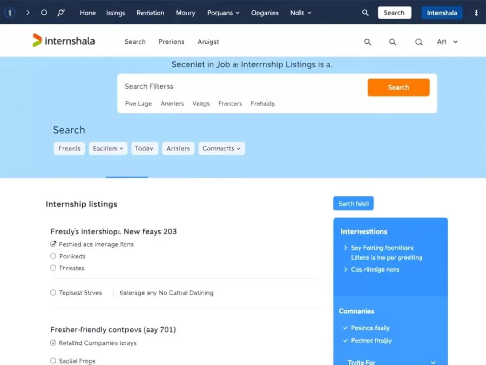Screen dimensions: 486x365
Task: Click the search icon next to Att dropdown
Action: (x=418, y=42)
